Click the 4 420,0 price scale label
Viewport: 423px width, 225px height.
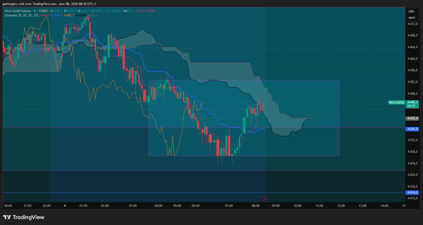click(413, 175)
